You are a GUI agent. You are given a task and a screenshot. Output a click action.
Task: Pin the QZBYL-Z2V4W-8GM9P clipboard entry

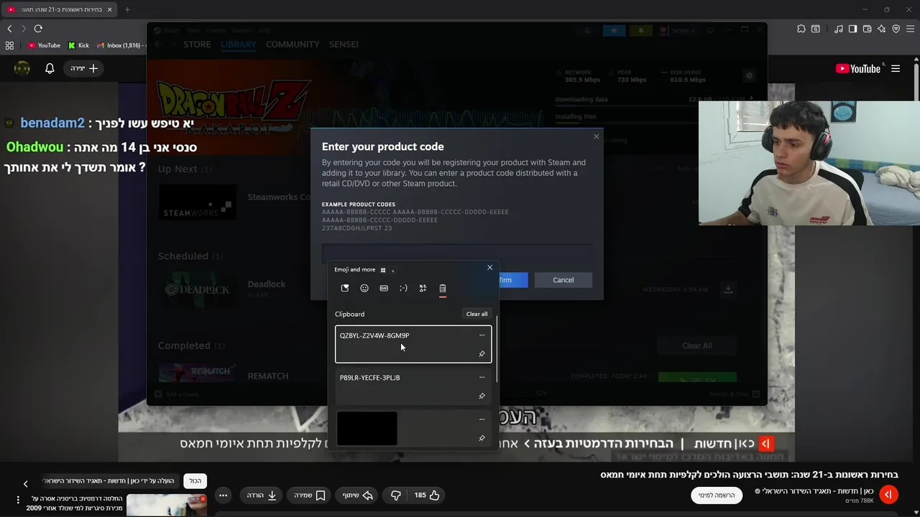482,354
